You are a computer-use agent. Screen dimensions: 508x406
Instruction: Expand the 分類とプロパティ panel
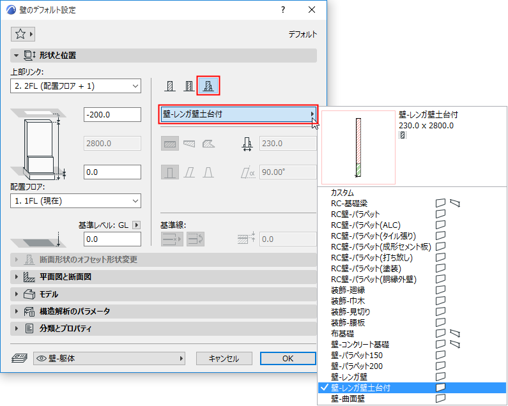coord(164,328)
